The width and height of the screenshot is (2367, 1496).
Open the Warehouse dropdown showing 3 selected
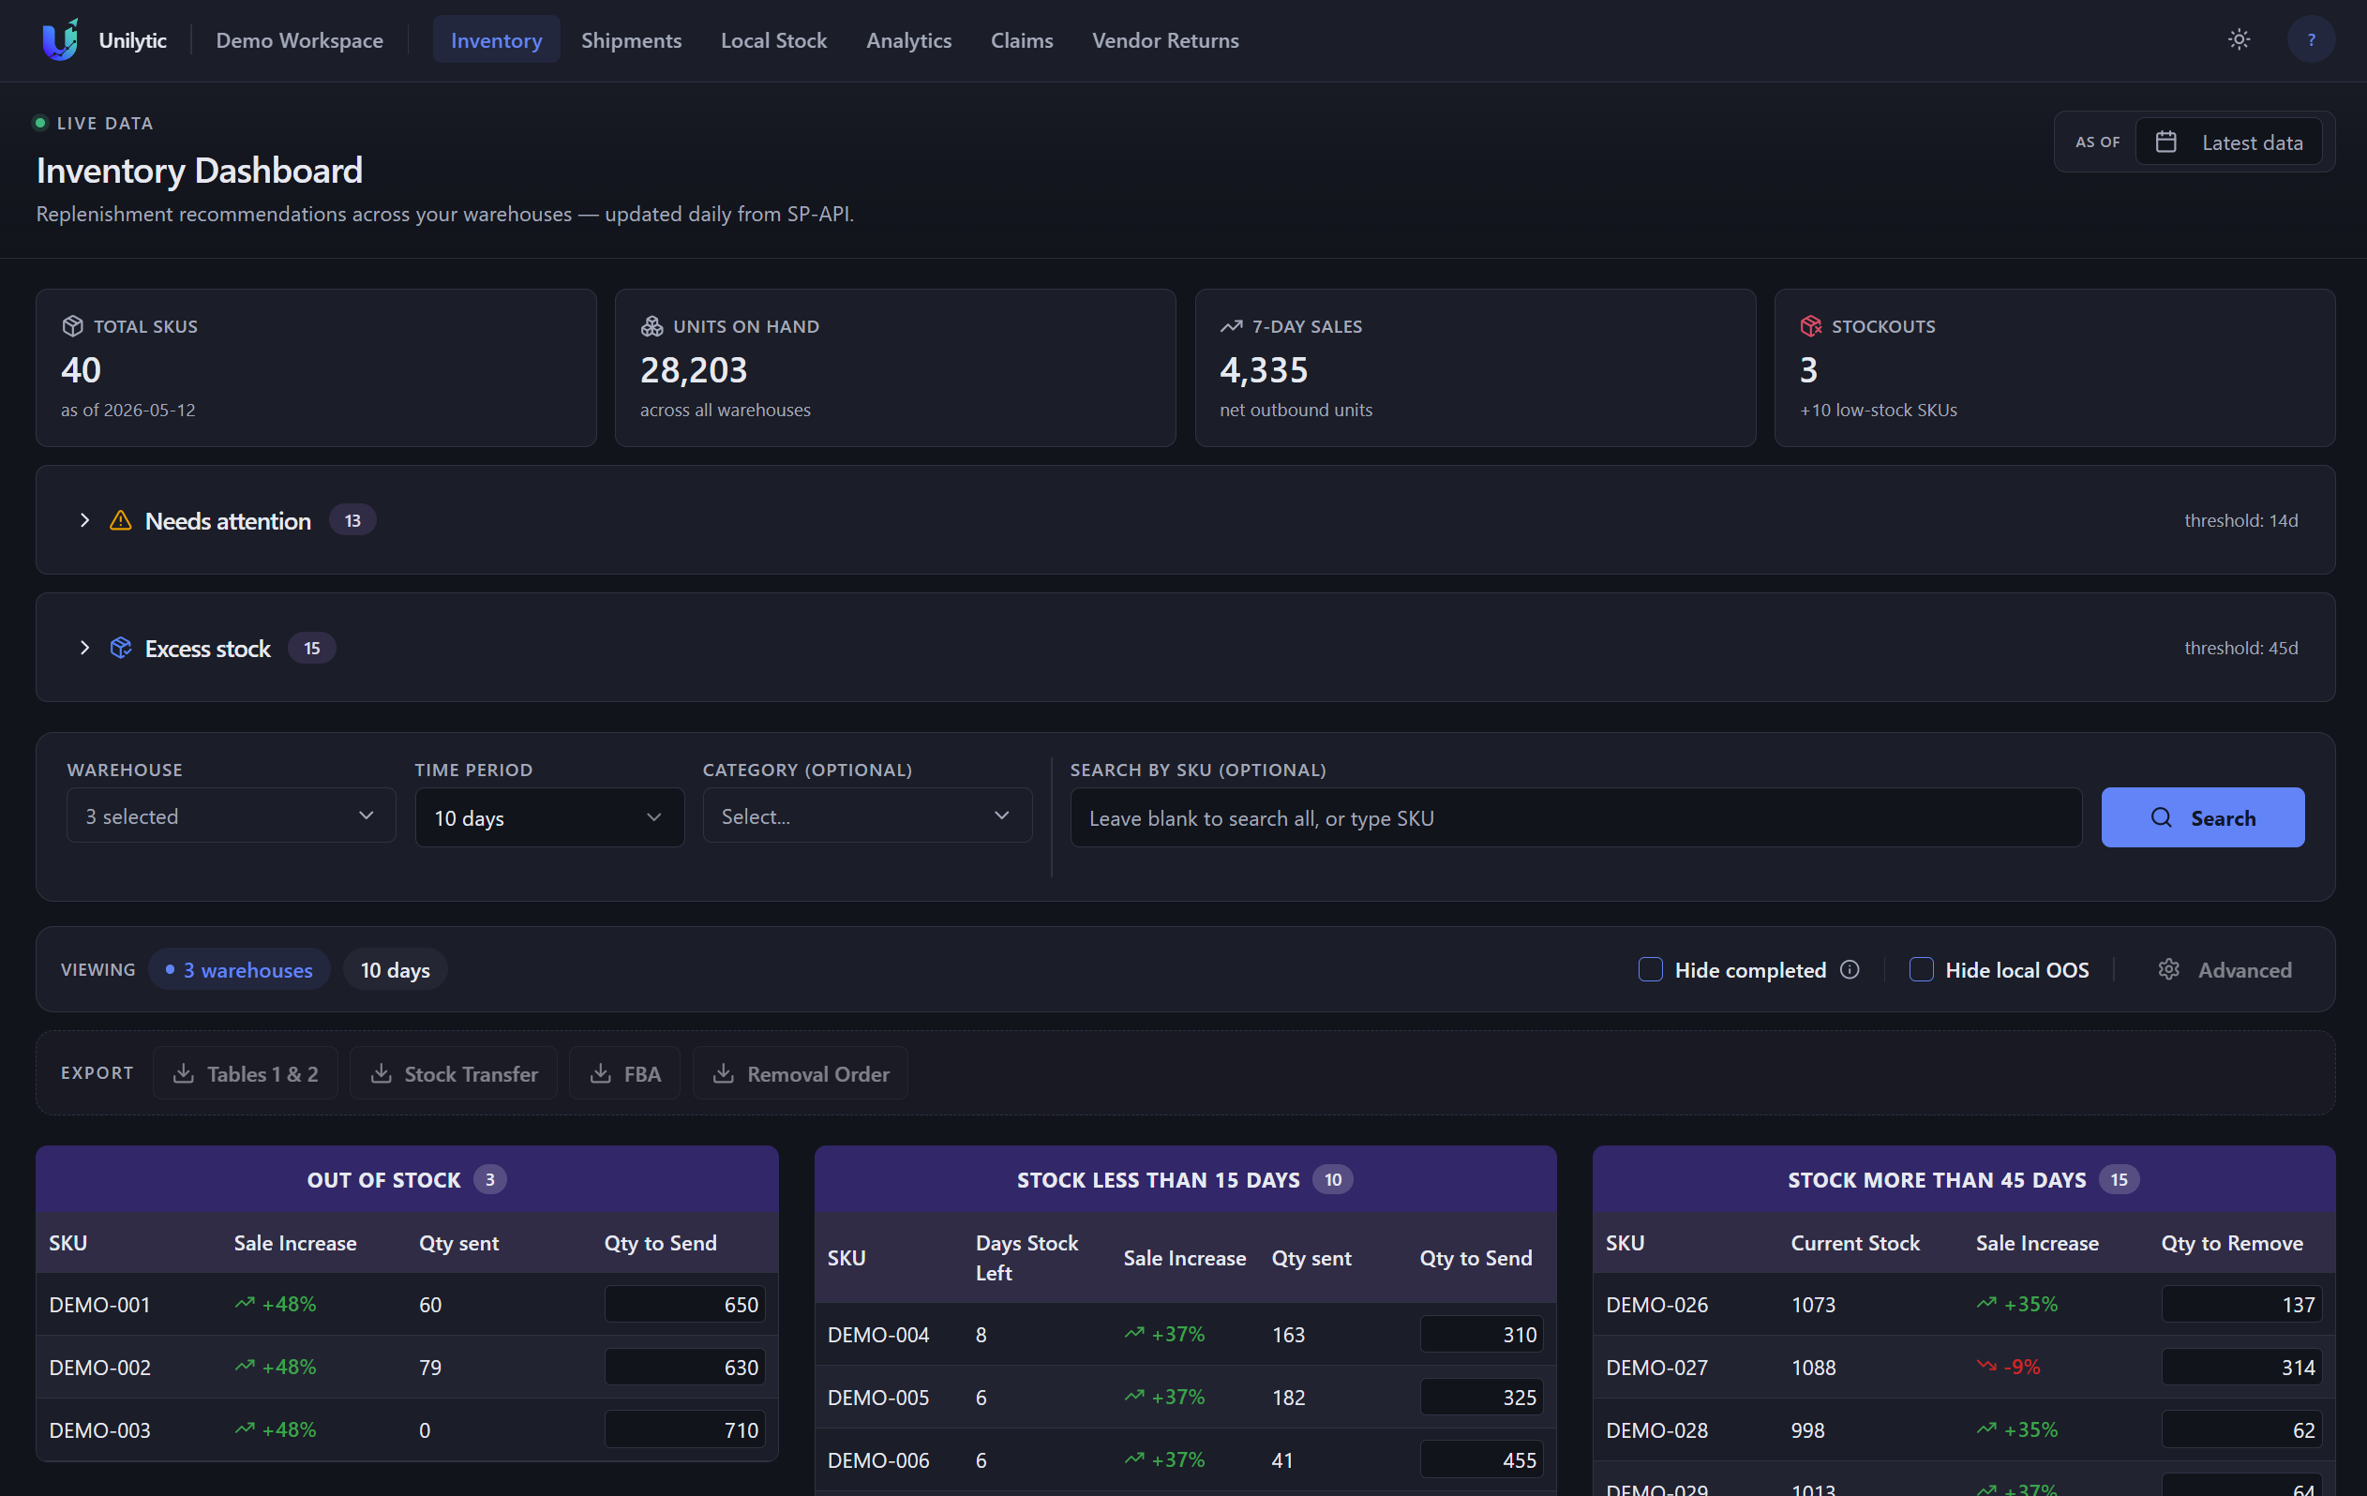click(x=231, y=815)
